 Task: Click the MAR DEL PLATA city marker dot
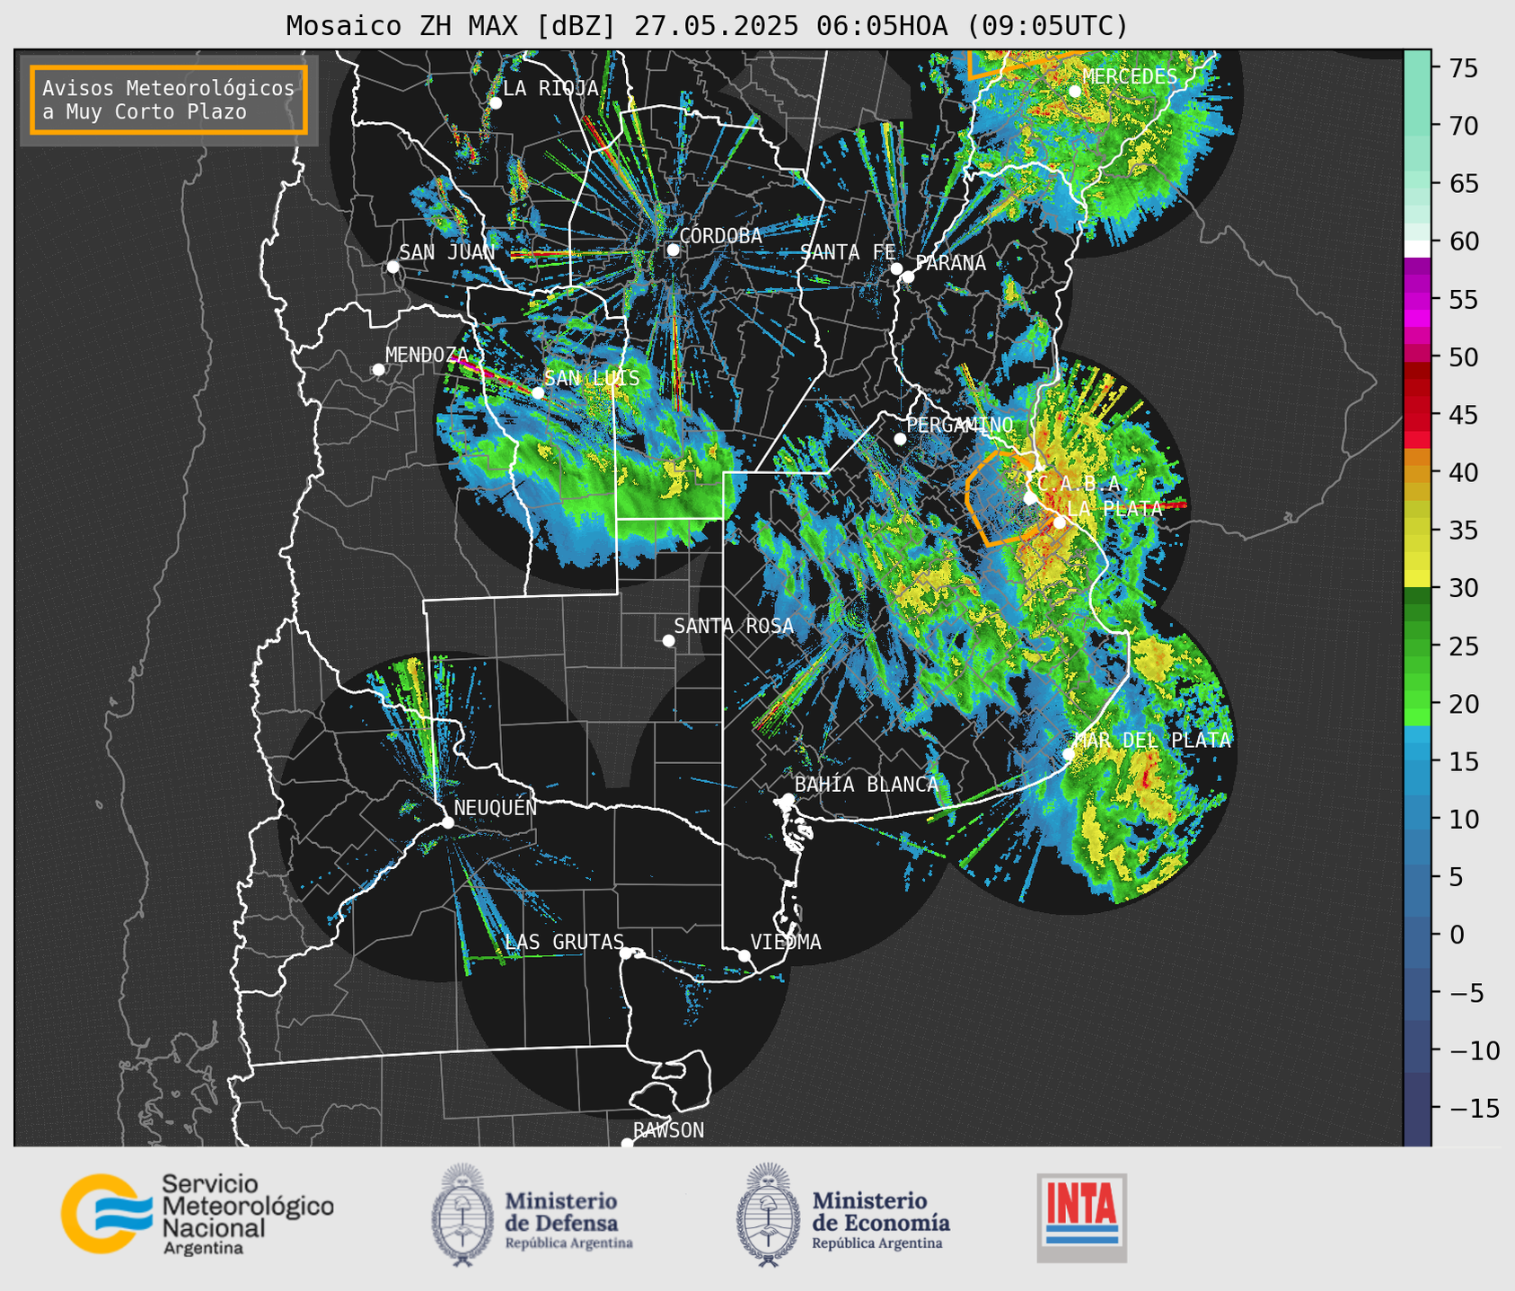1069,754
